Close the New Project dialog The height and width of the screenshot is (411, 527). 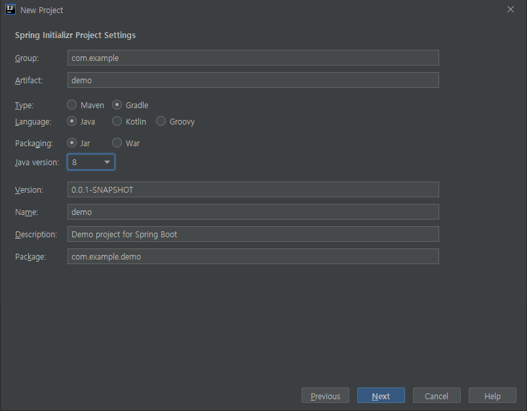click(x=510, y=9)
